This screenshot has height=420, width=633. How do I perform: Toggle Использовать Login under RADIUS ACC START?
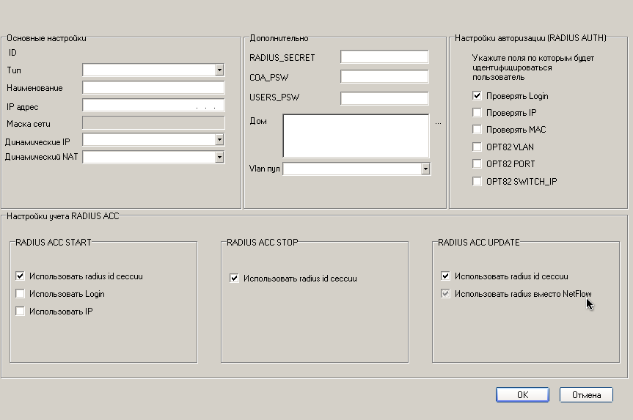[x=20, y=294]
